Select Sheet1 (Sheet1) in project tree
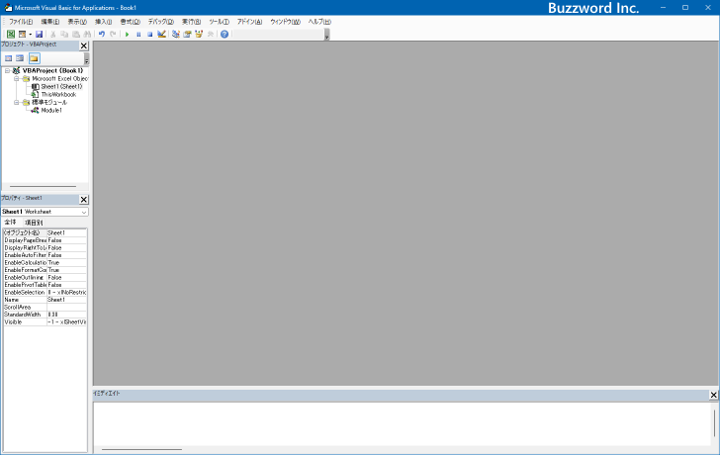 click(x=61, y=86)
